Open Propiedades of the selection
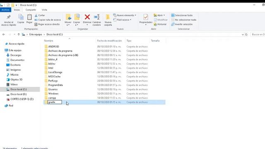The width and height of the screenshot is (265, 149). [x=146, y=20]
